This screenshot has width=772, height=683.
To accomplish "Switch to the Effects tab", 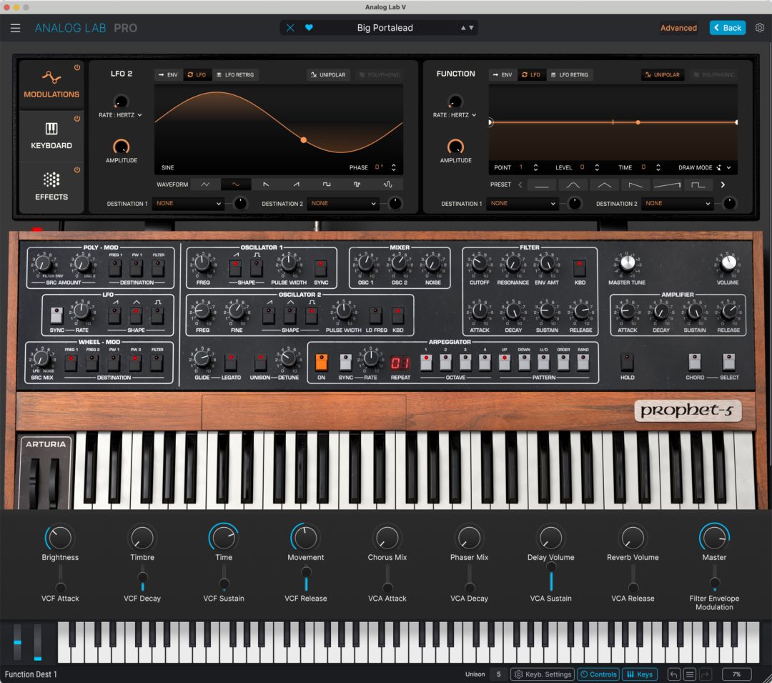I will 51,187.
